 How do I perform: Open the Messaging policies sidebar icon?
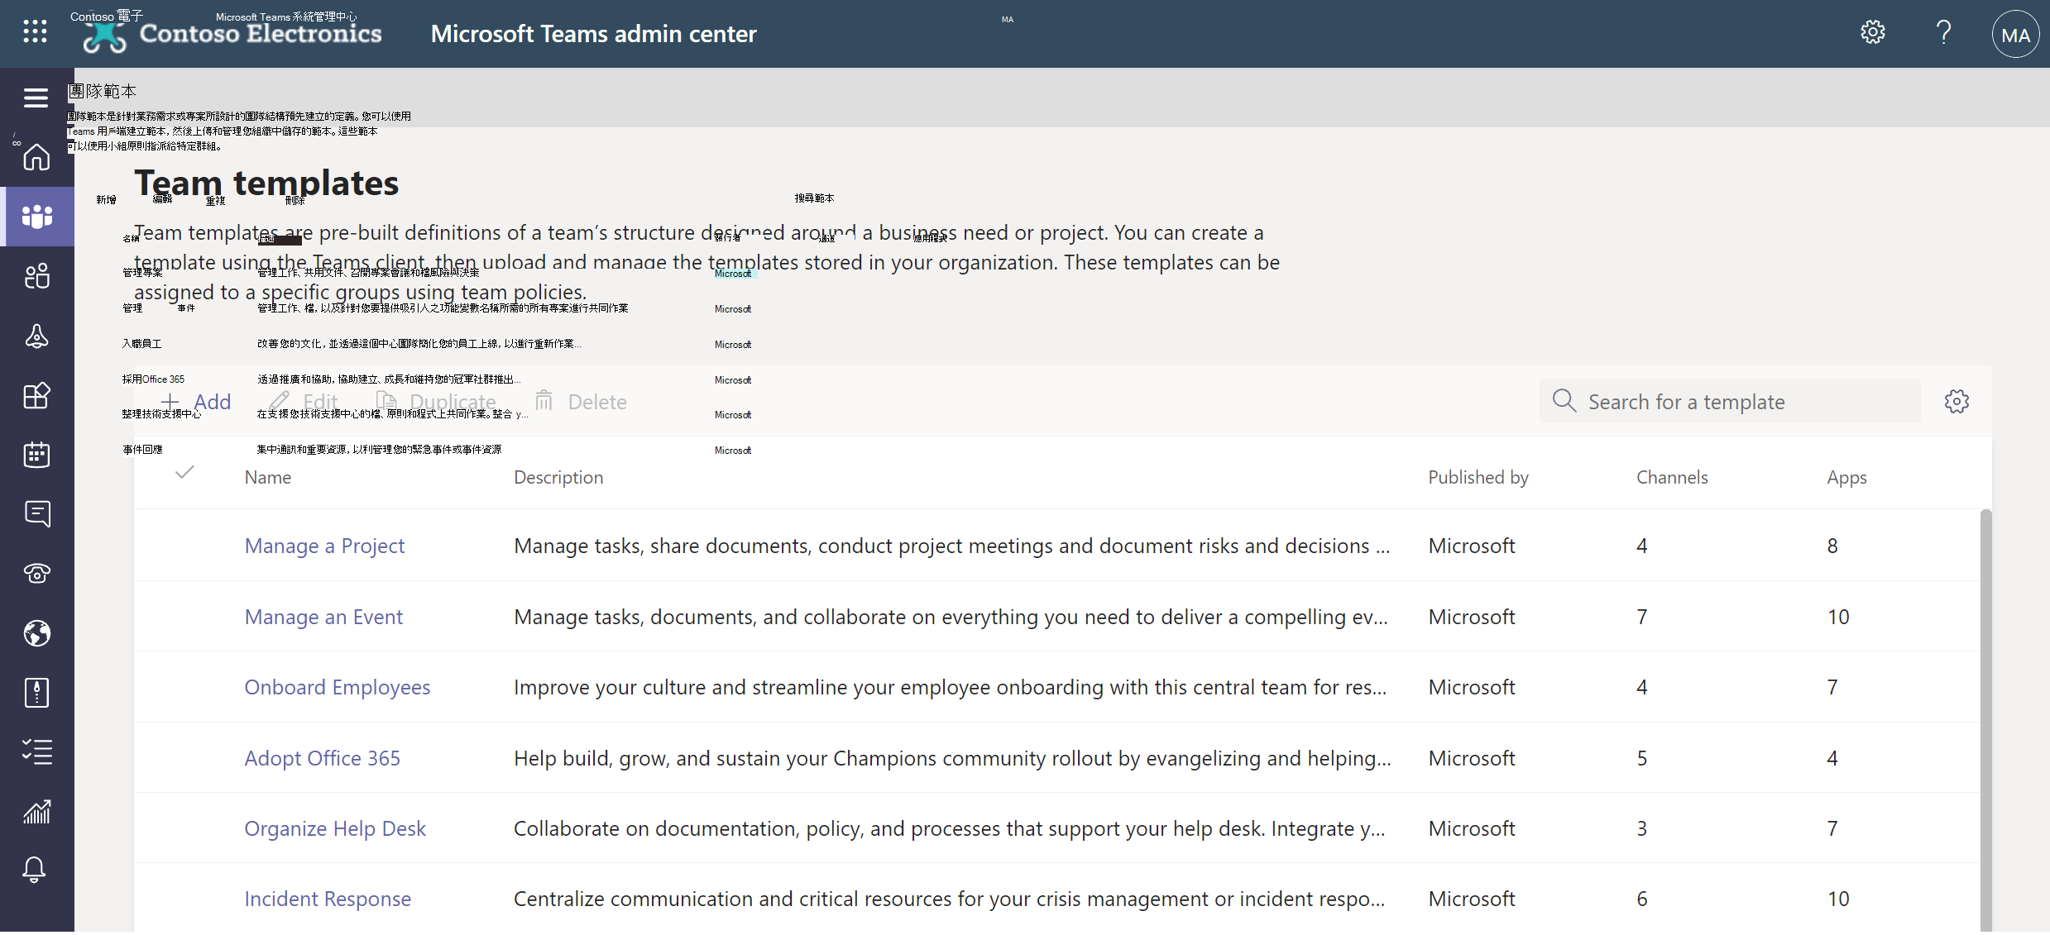[x=37, y=514]
